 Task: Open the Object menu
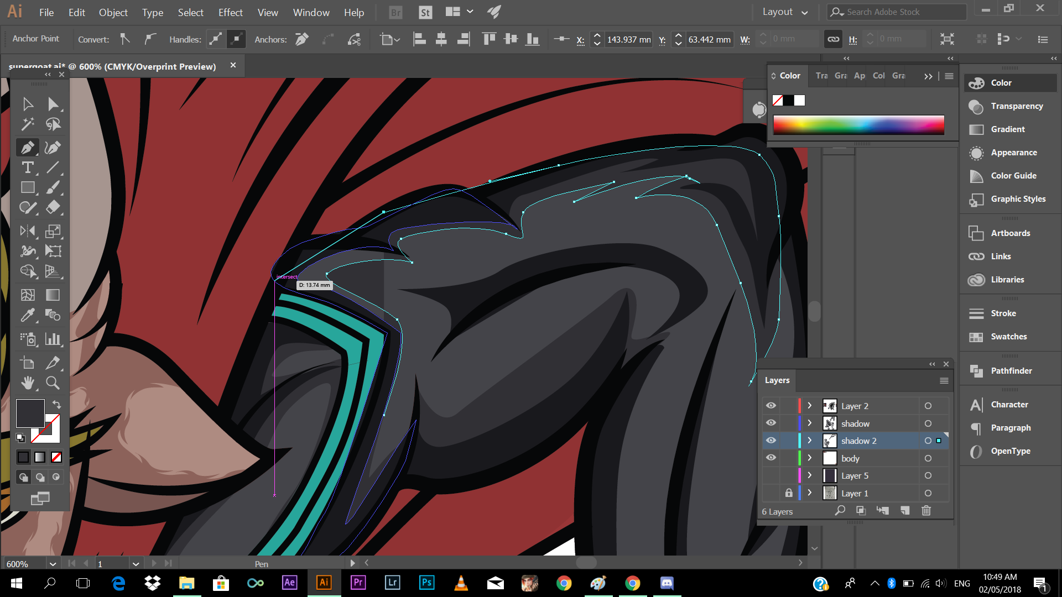click(x=113, y=12)
